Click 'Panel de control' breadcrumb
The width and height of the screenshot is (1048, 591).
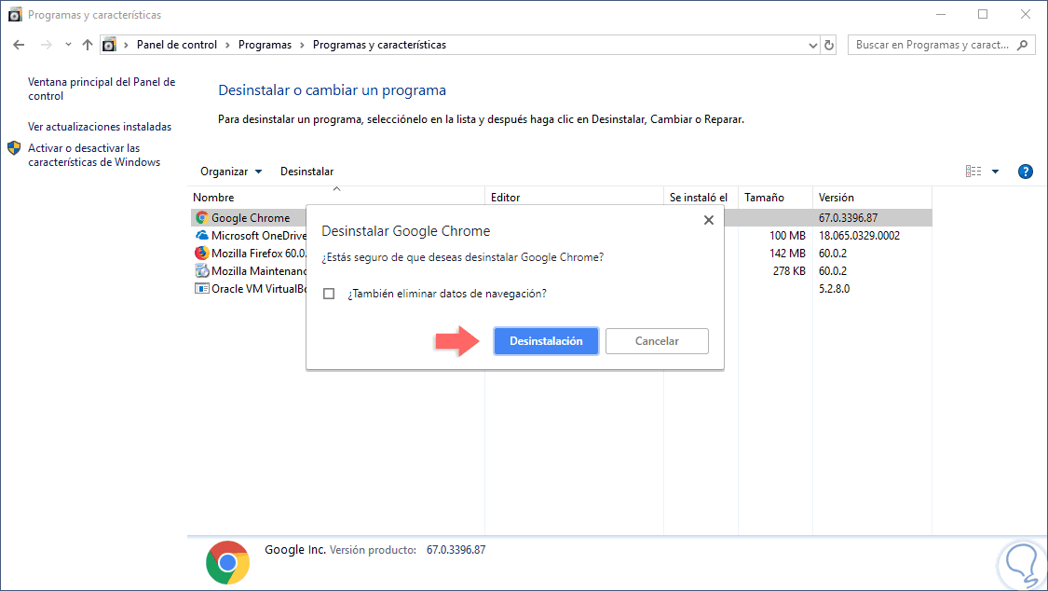(176, 45)
